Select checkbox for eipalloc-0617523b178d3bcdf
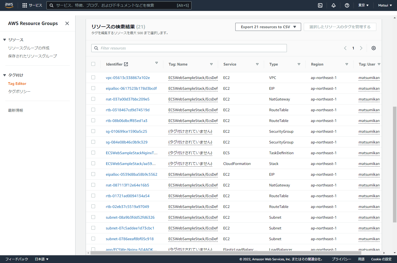 [x=93, y=88]
